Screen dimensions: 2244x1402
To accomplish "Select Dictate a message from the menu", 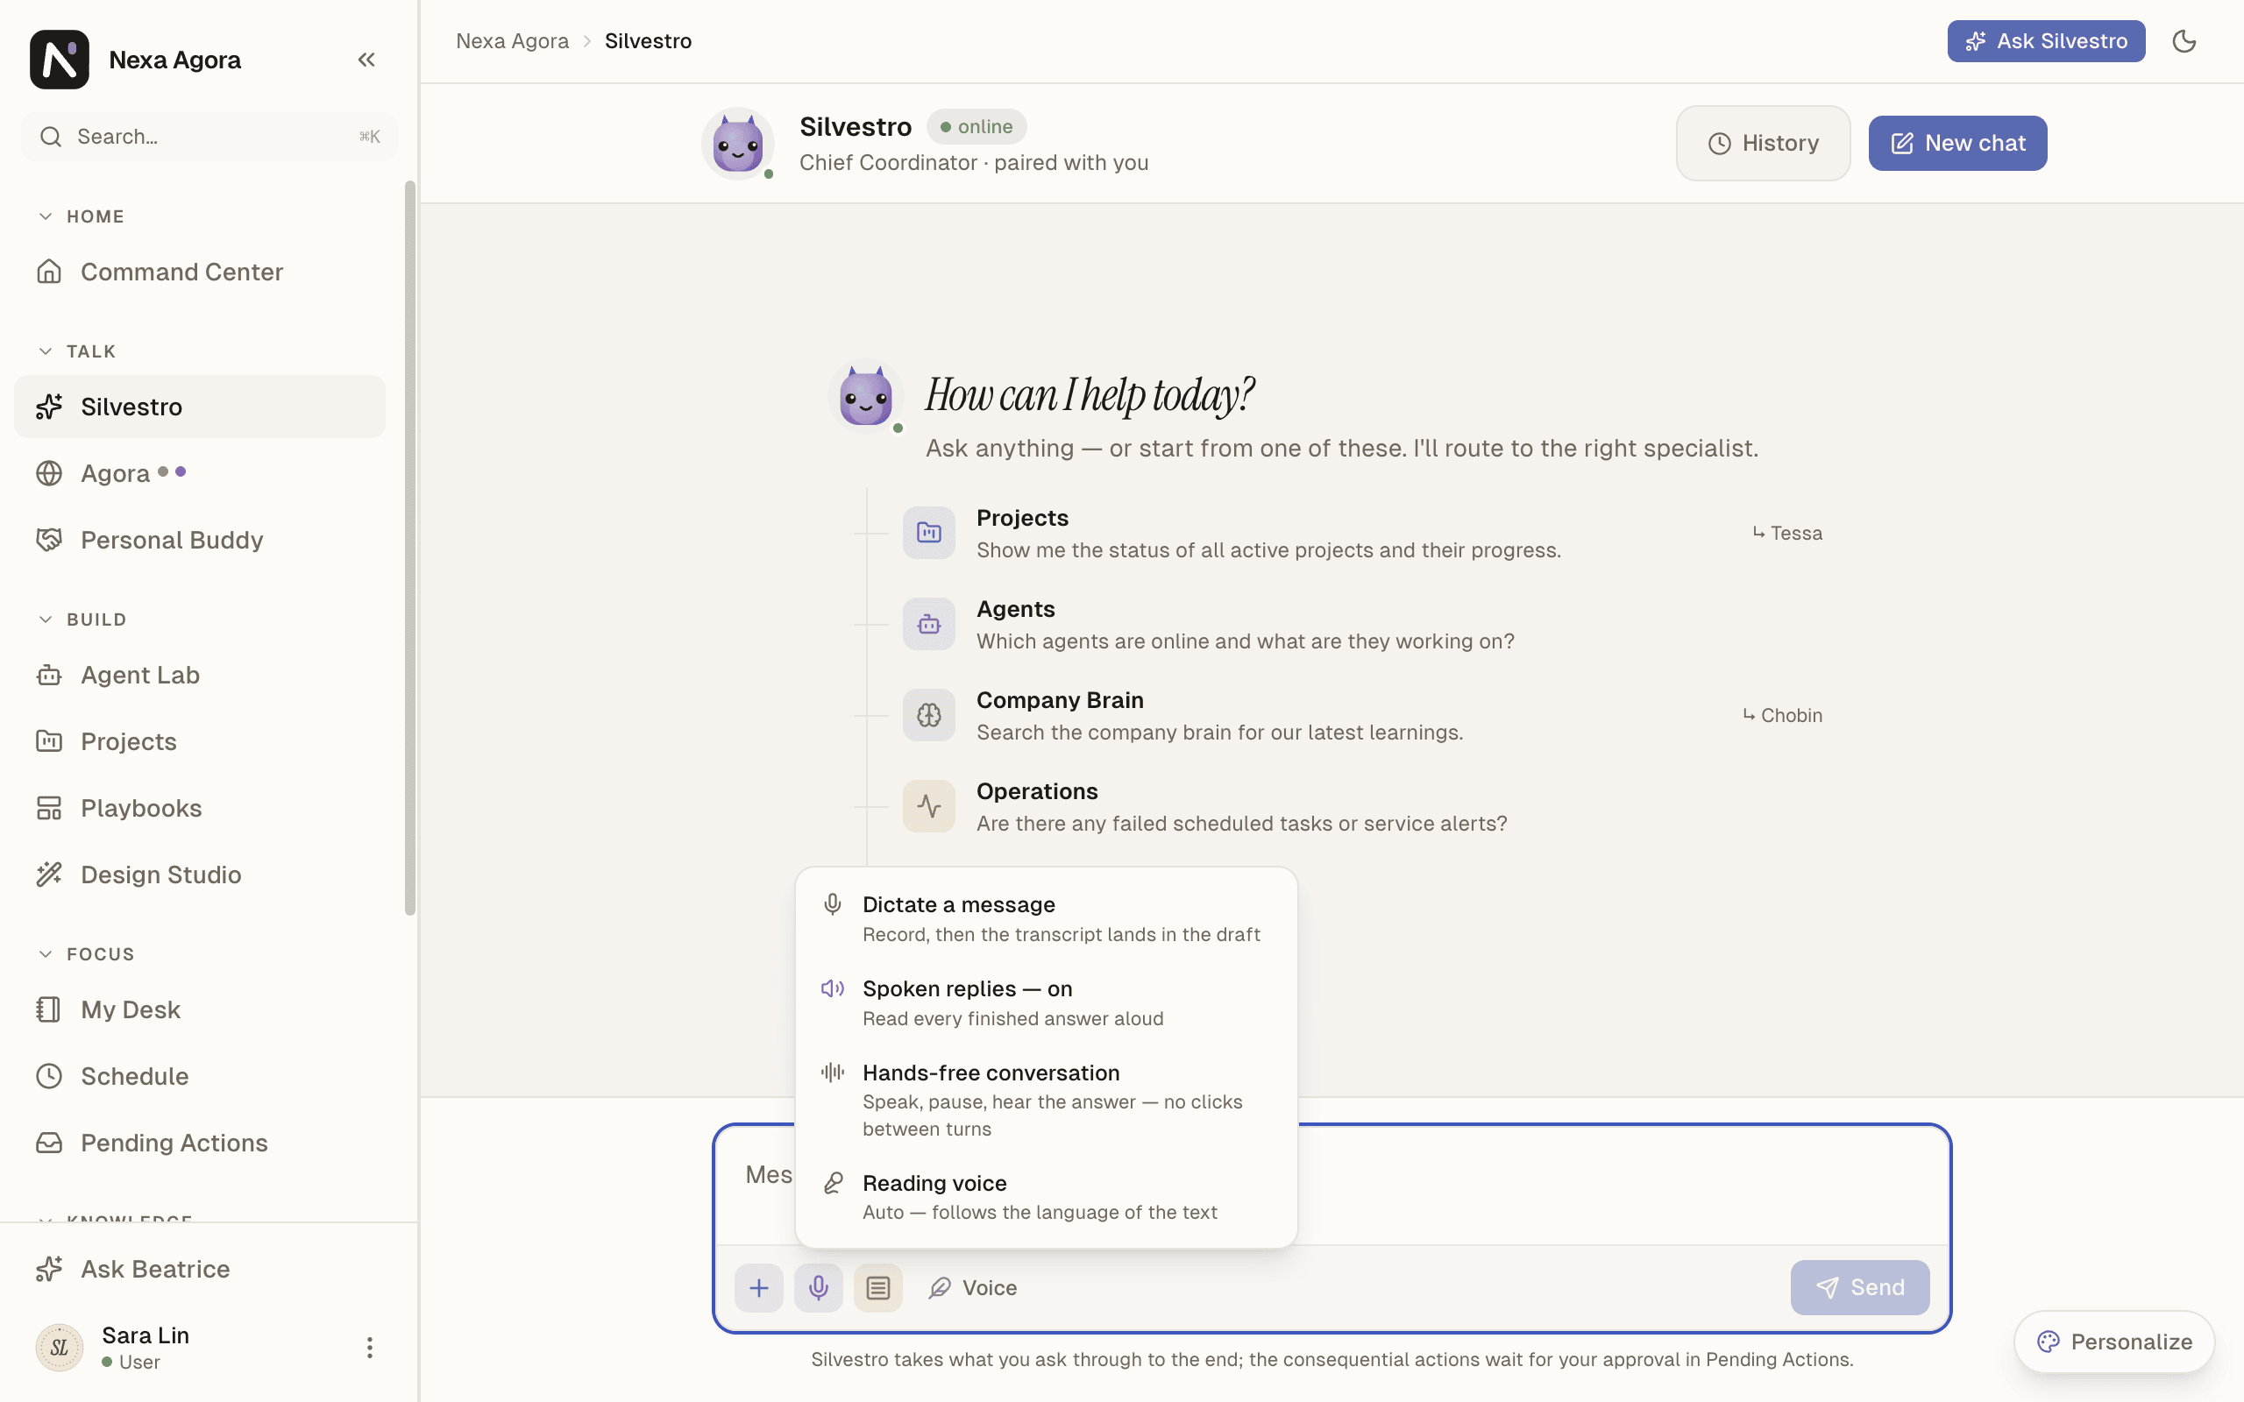I will (1046, 918).
